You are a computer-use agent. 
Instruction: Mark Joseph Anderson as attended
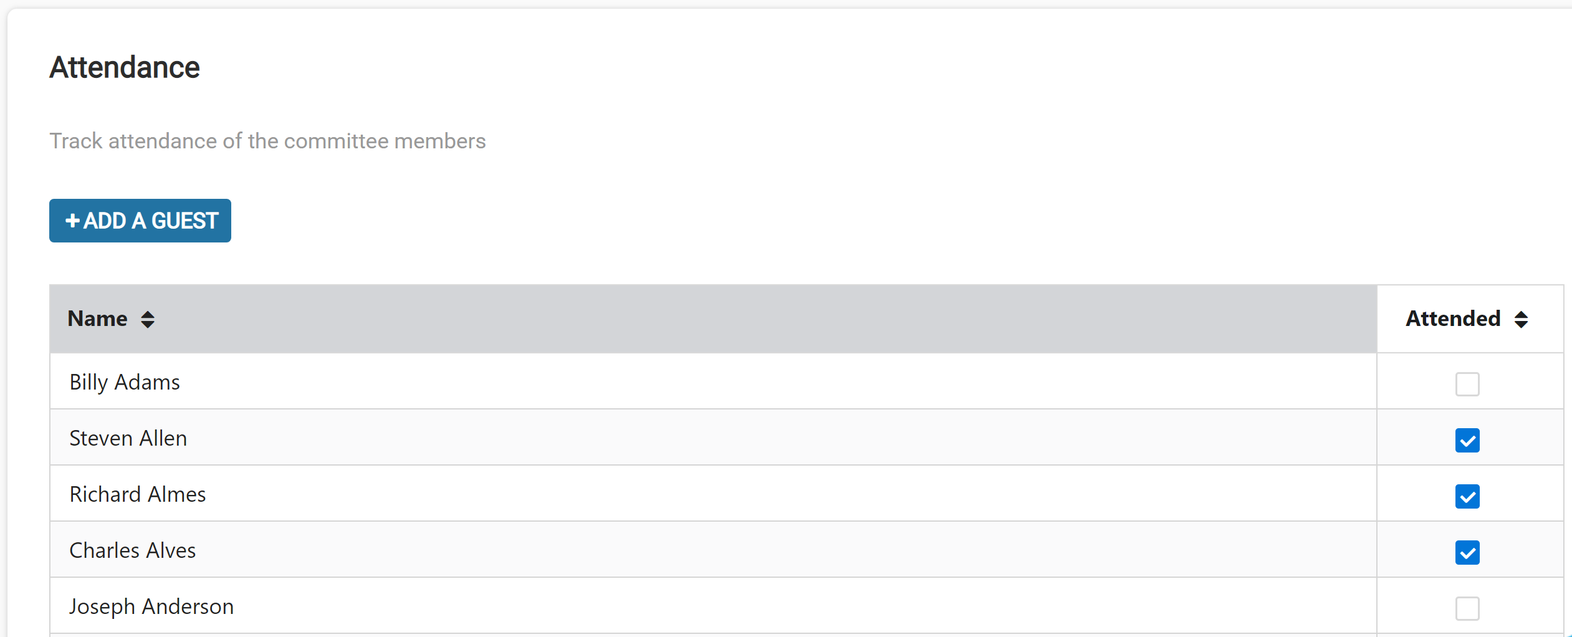[1467, 608]
